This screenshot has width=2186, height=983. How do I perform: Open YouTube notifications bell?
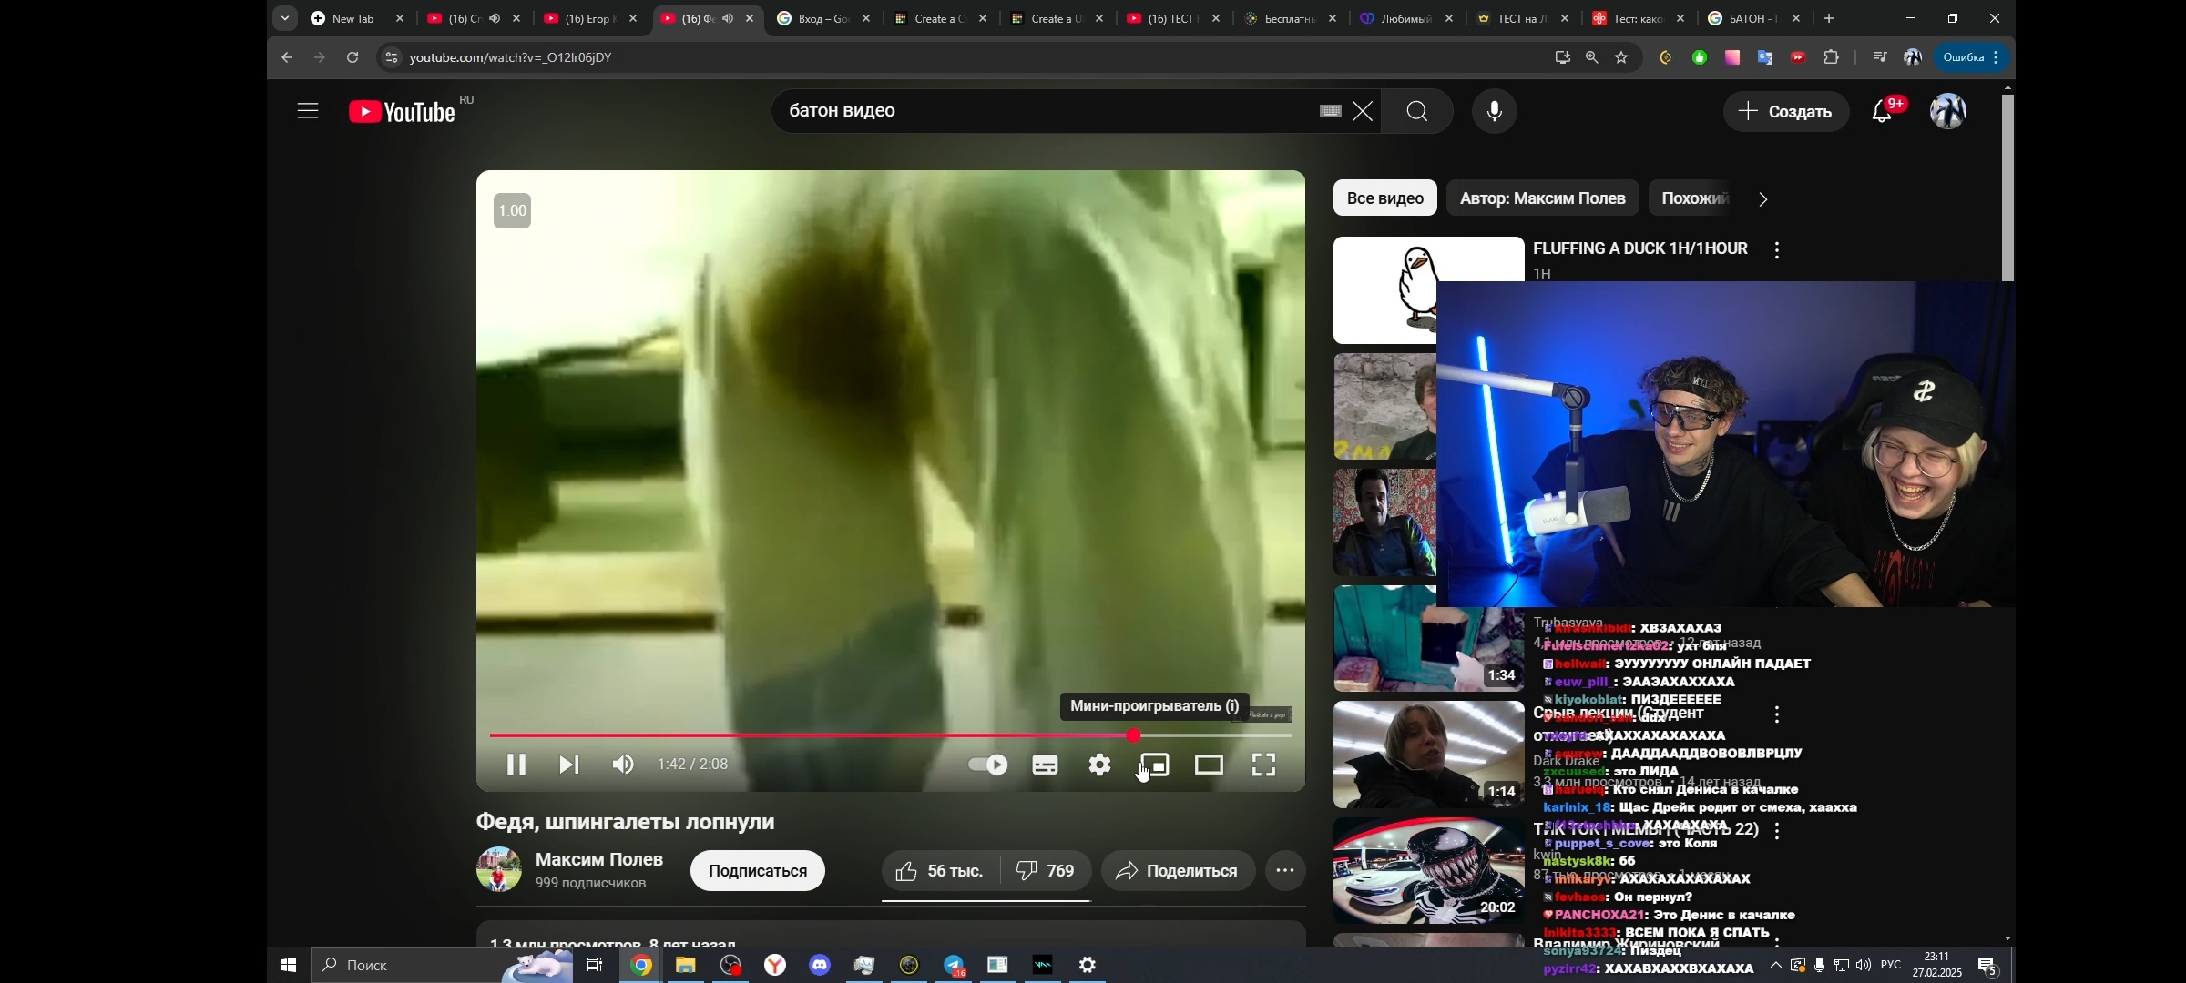[1882, 112]
